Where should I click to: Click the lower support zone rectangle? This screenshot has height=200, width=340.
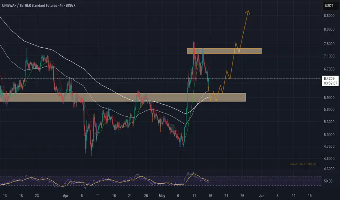123,97
